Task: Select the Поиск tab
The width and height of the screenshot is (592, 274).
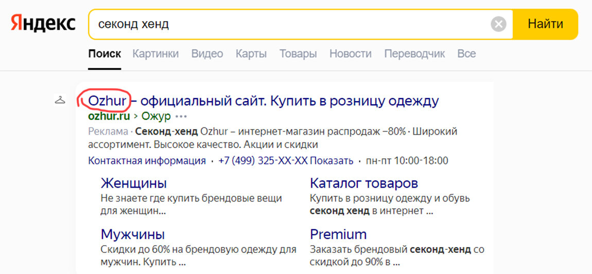Action: (x=105, y=54)
